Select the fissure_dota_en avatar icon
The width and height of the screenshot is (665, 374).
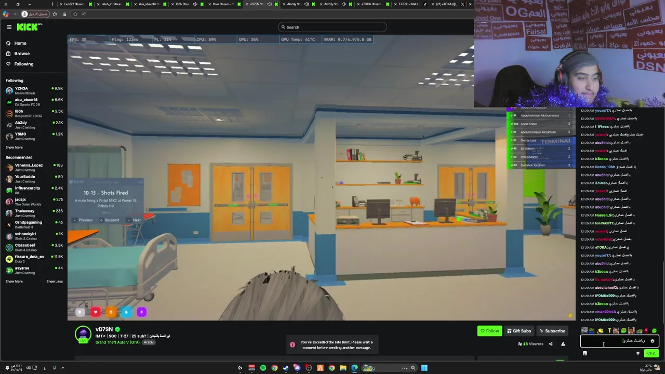(x=9, y=259)
